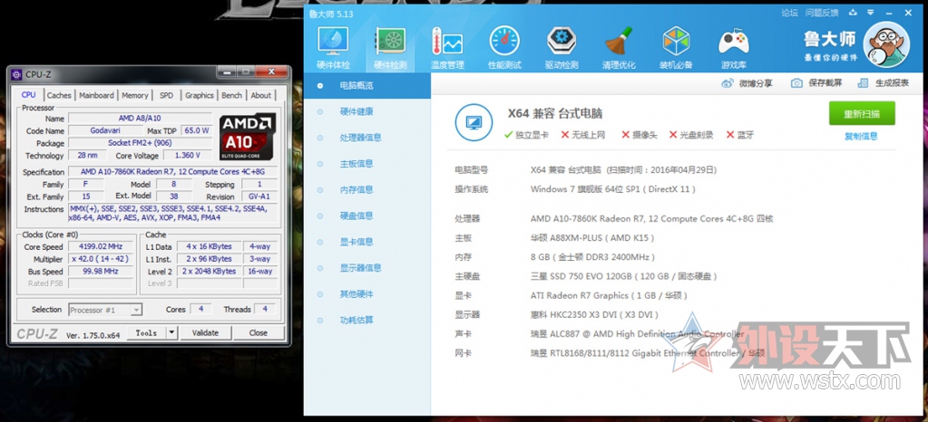Screen dimensions: 928x422
Task: Click the 生成报表 report icon
Action: point(864,83)
